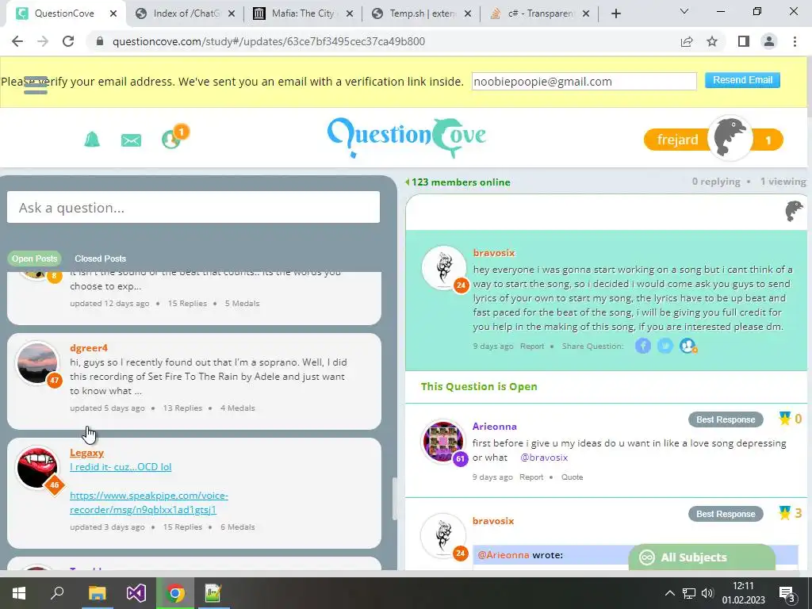812x609 pixels.
Task: Invite friends share icon beside Twitter
Action: [x=688, y=346]
